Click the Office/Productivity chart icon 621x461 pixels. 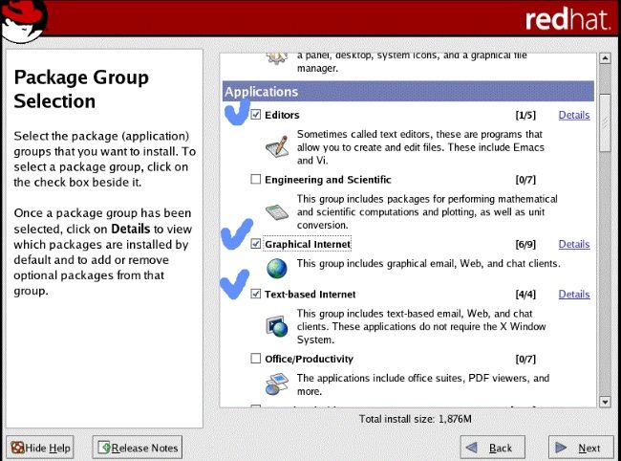pyautogui.click(x=276, y=384)
